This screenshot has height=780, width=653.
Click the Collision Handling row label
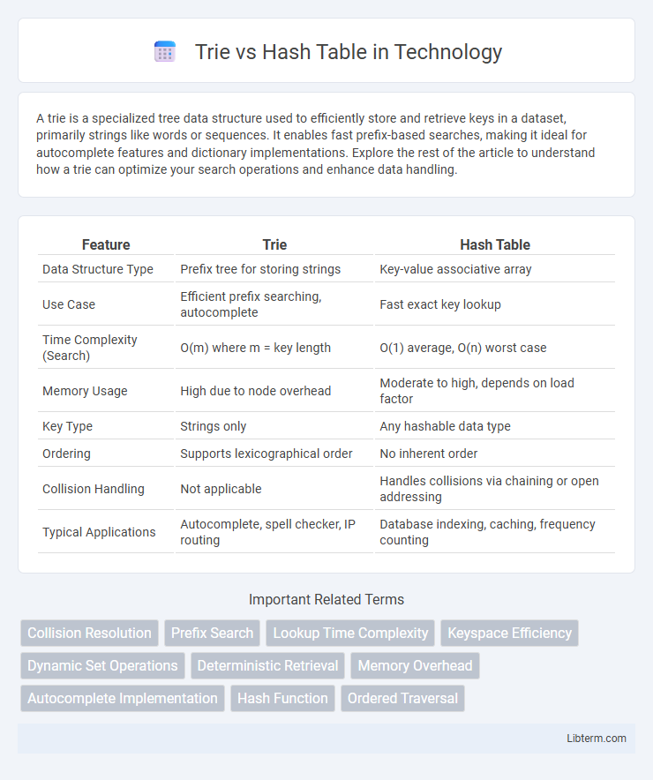click(93, 489)
